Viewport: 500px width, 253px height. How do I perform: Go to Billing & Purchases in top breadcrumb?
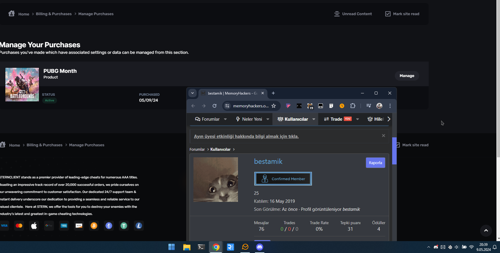click(54, 14)
